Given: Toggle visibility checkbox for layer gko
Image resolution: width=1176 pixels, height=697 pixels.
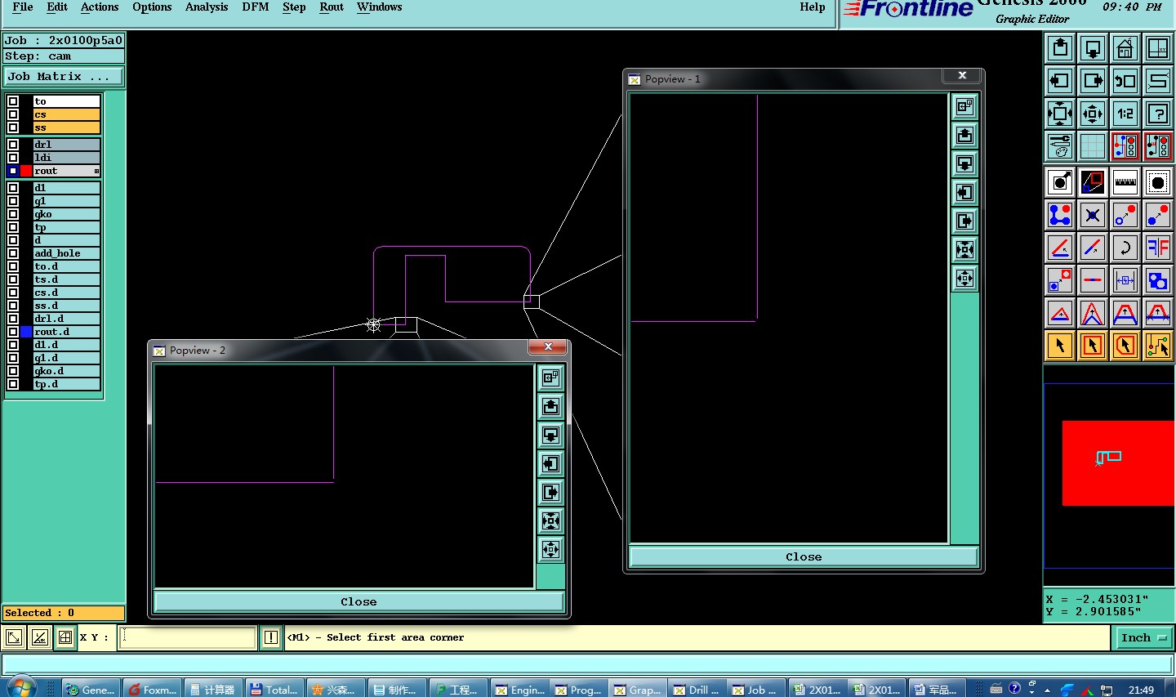Looking at the screenshot, I should point(13,214).
